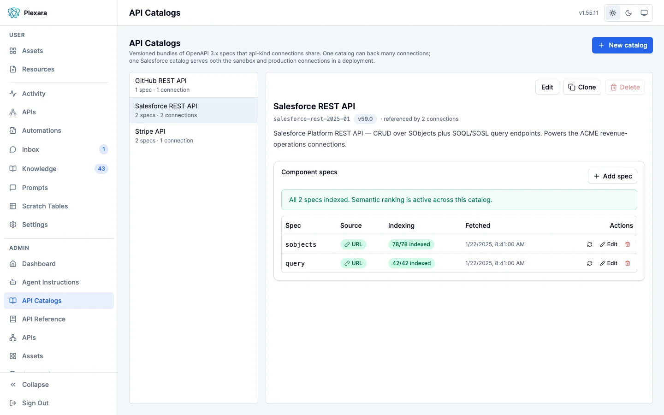Screen dimensions: 664x415
Task: Click the Source column header
Action: tap(351, 225)
